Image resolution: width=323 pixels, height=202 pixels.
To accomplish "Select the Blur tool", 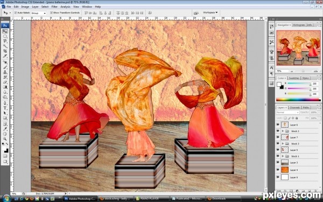I will (5, 92).
